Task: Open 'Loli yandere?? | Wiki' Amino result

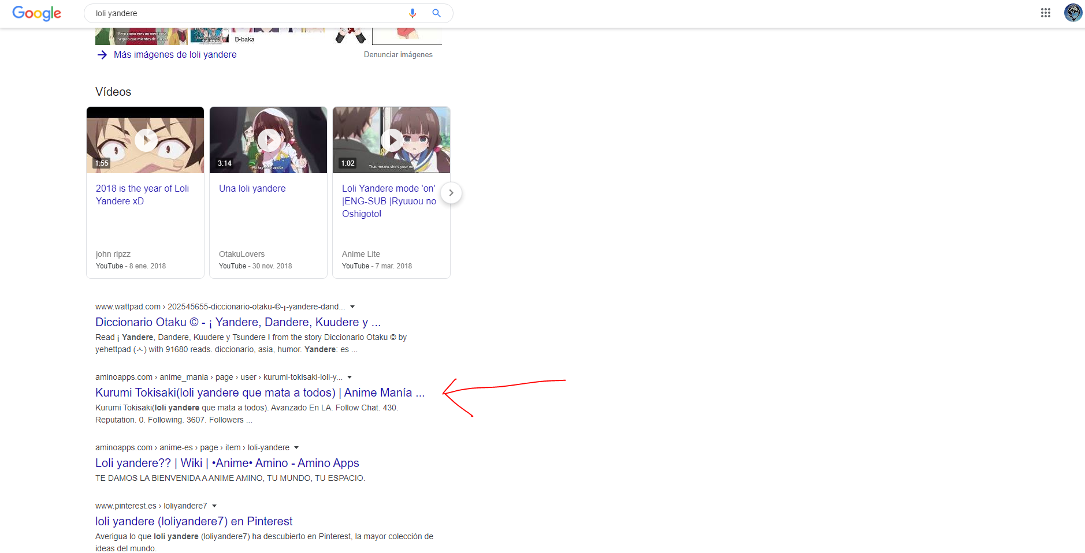Action: pos(227,463)
